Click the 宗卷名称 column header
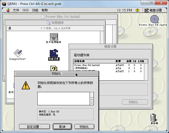 pyautogui.click(x=79, y=61)
